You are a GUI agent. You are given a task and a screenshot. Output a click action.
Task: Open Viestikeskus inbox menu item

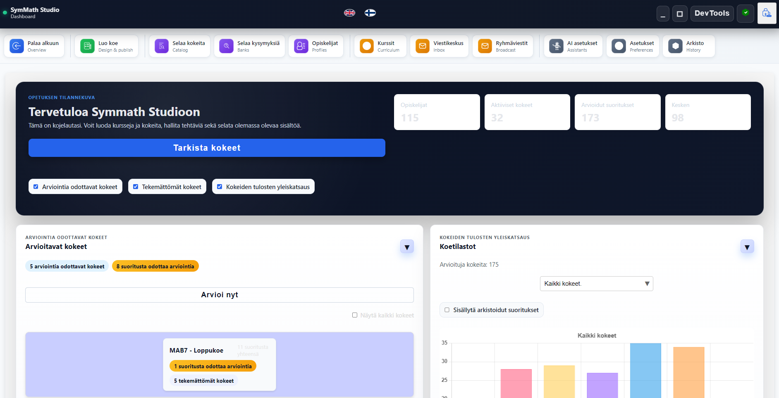coord(439,46)
